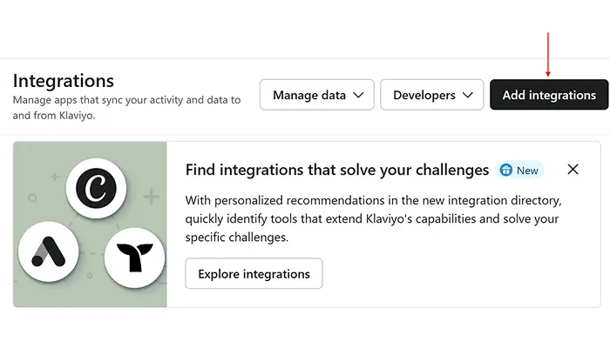This screenshot has width=610, height=348.
Task: Click the Explore integrations button
Action: coord(254,273)
